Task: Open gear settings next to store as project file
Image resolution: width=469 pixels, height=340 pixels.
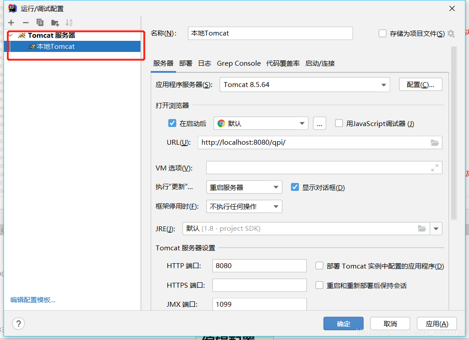Action: tap(451, 33)
